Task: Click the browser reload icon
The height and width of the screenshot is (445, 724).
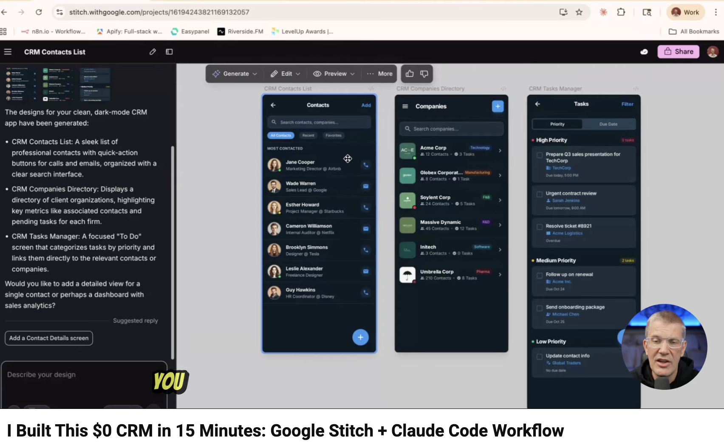Action: click(x=39, y=12)
